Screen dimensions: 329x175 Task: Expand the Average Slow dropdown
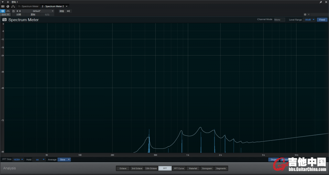tap(64, 160)
